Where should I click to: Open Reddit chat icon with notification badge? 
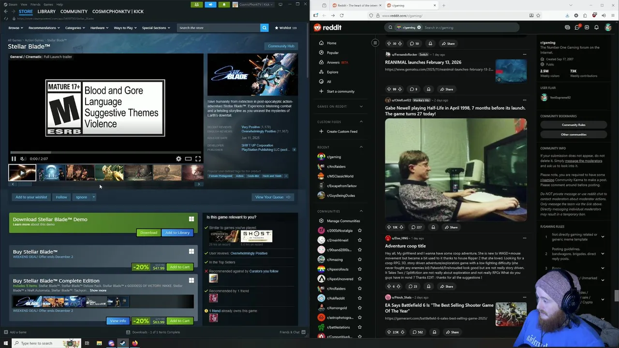[x=577, y=28]
